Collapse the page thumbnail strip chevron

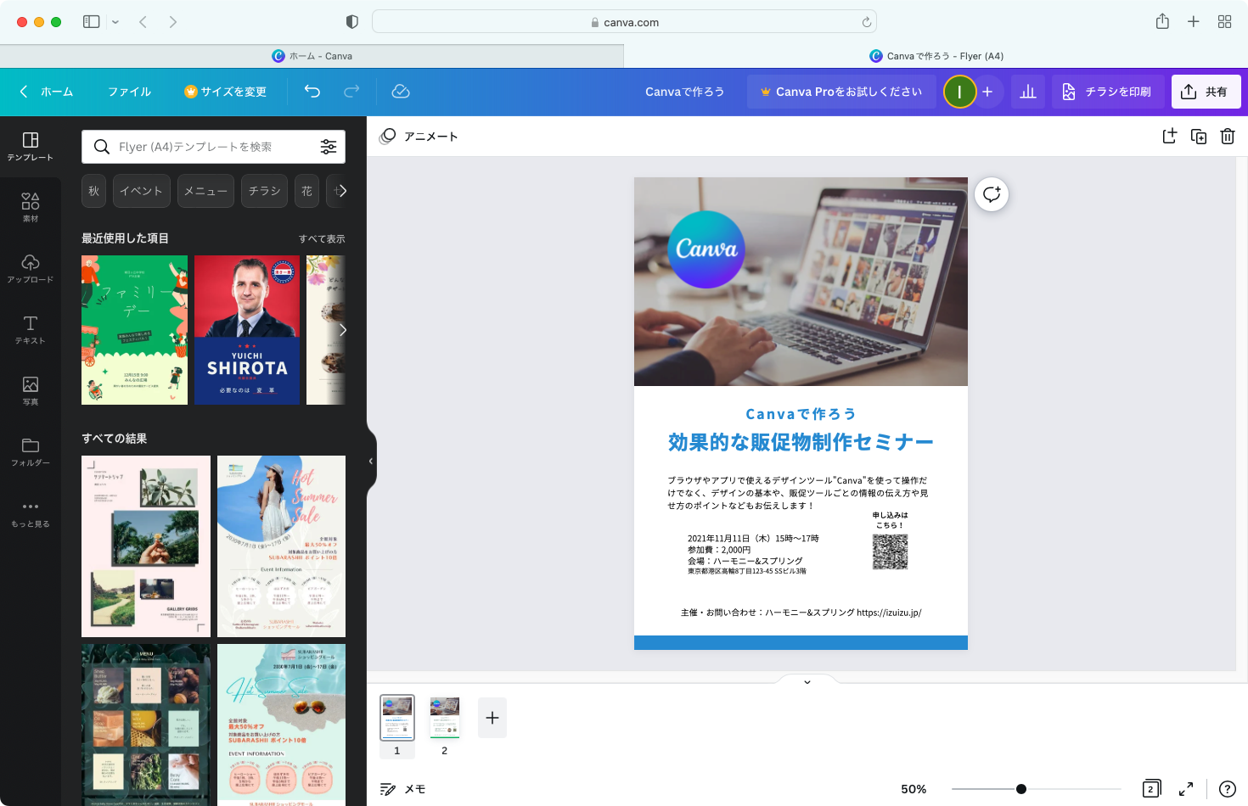[x=807, y=681]
